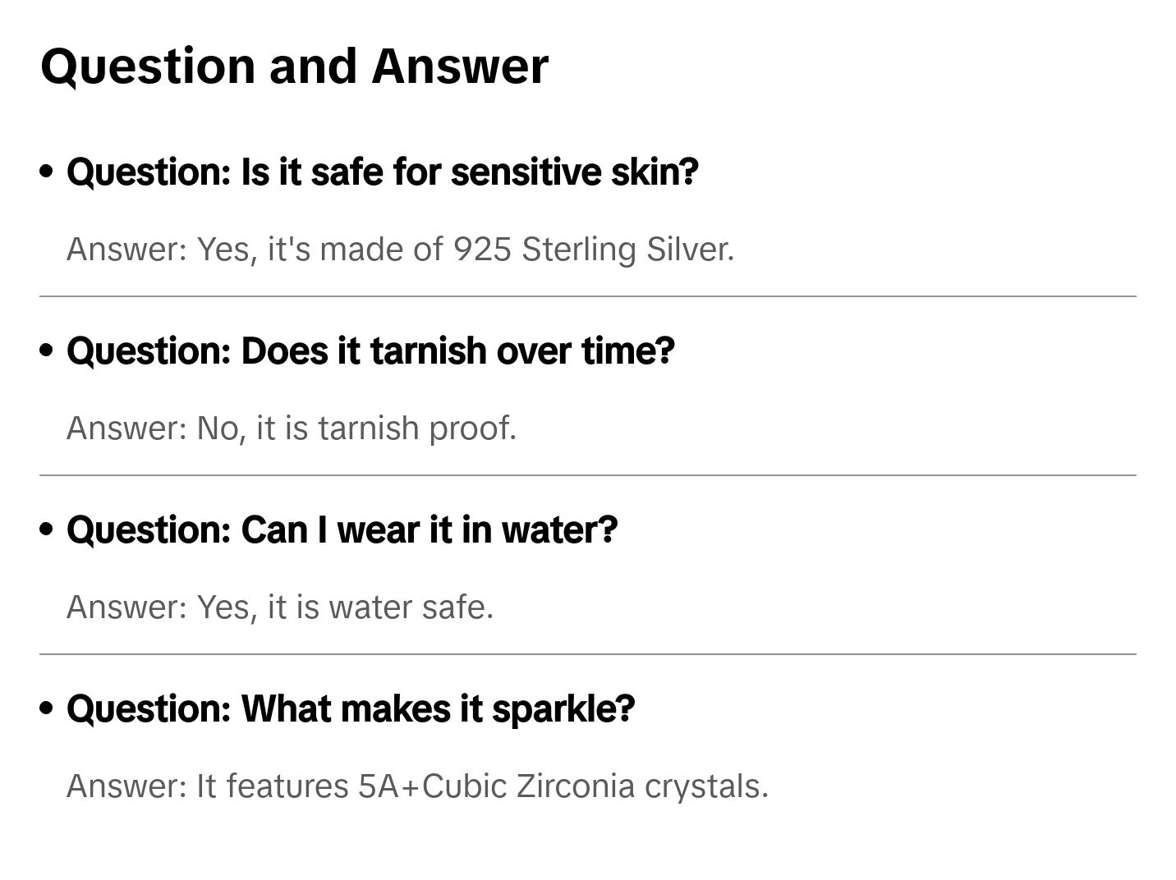
Task: Expand the "Can I wear it in water?" question
Action: [x=342, y=530]
